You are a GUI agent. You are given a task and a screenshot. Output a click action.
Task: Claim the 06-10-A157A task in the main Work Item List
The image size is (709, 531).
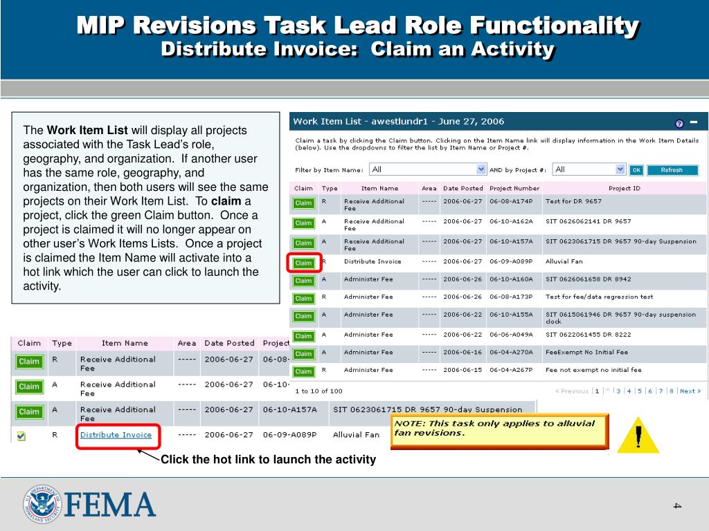click(x=303, y=243)
